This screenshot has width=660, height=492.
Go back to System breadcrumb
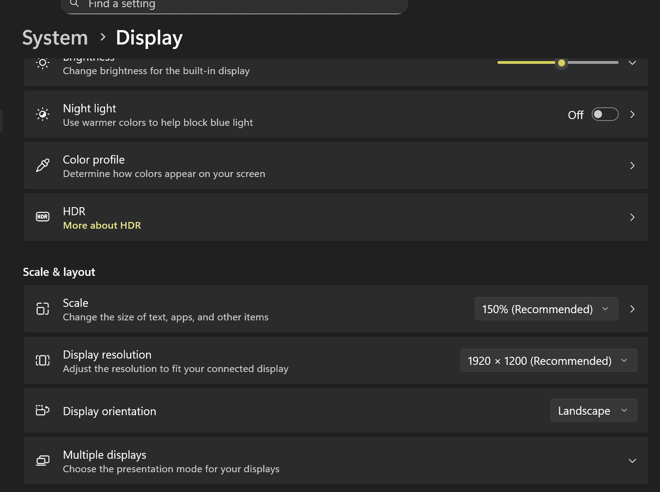(x=55, y=38)
